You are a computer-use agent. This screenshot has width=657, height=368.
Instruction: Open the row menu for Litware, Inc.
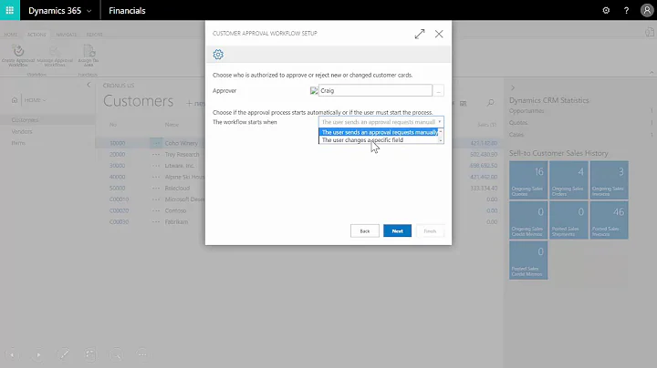click(x=156, y=166)
